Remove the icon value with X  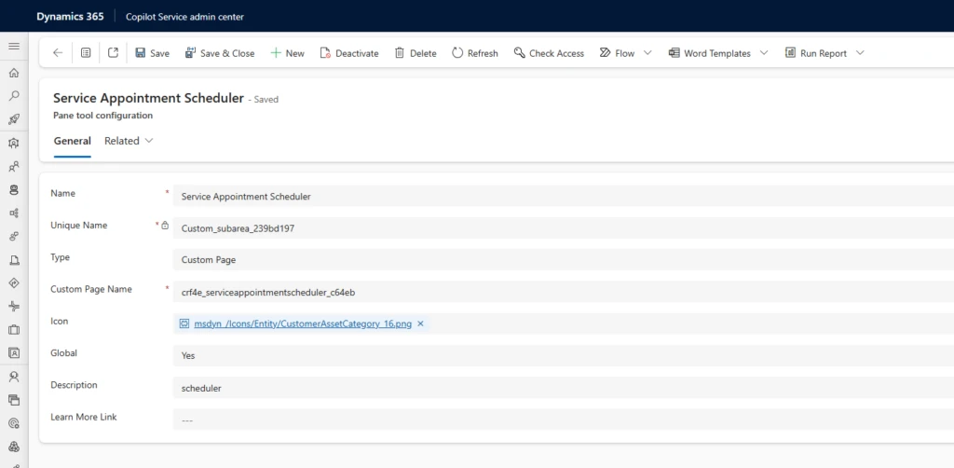pyautogui.click(x=420, y=323)
